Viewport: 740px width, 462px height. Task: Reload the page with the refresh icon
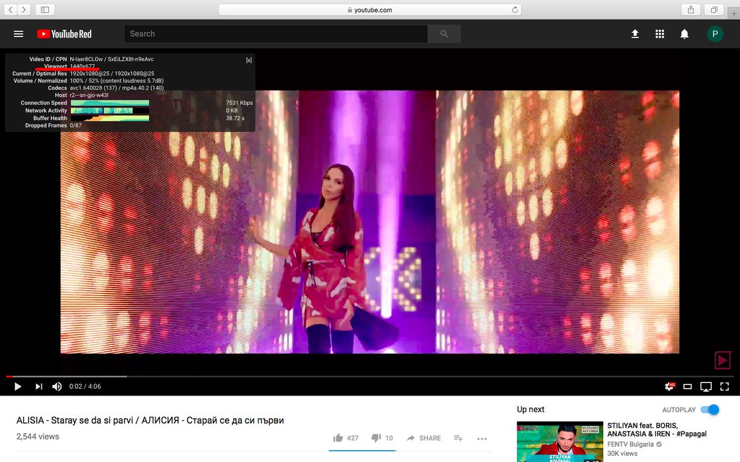[x=515, y=10]
